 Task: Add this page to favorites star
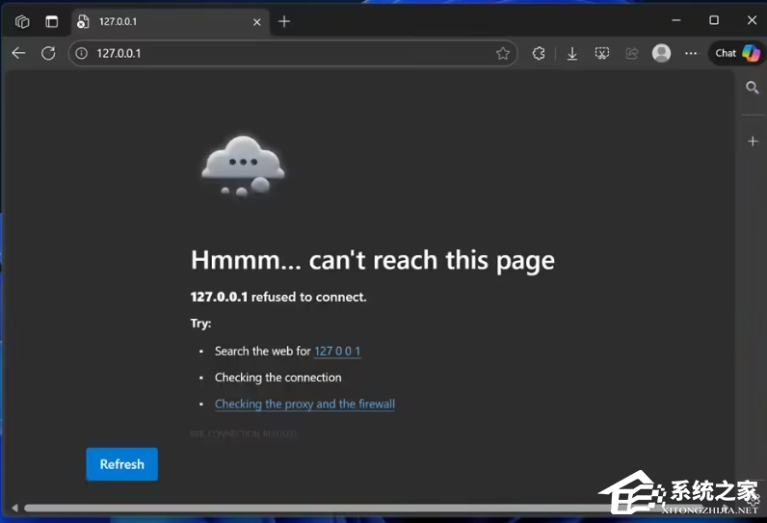coord(503,53)
